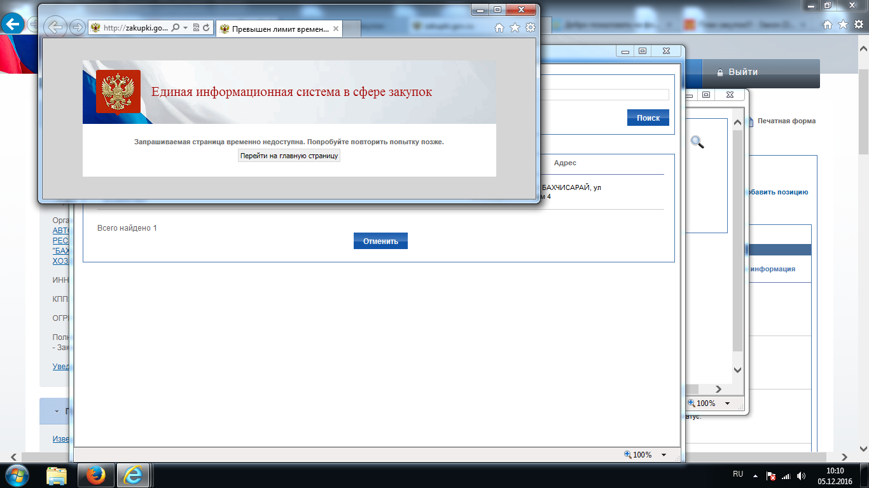The image size is (869, 488).
Task: Open the zoom level dropdown in the small dialog
Action: coord(727,403)
